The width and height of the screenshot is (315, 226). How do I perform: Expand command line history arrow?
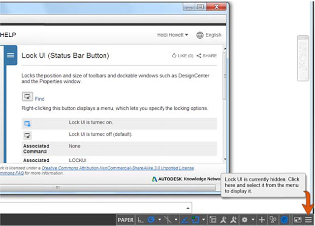pyautogui.click(x=188, y=208)
